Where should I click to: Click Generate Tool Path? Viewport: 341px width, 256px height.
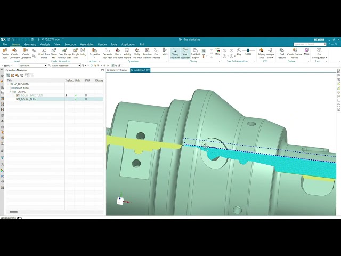click(x=108, y=53)
